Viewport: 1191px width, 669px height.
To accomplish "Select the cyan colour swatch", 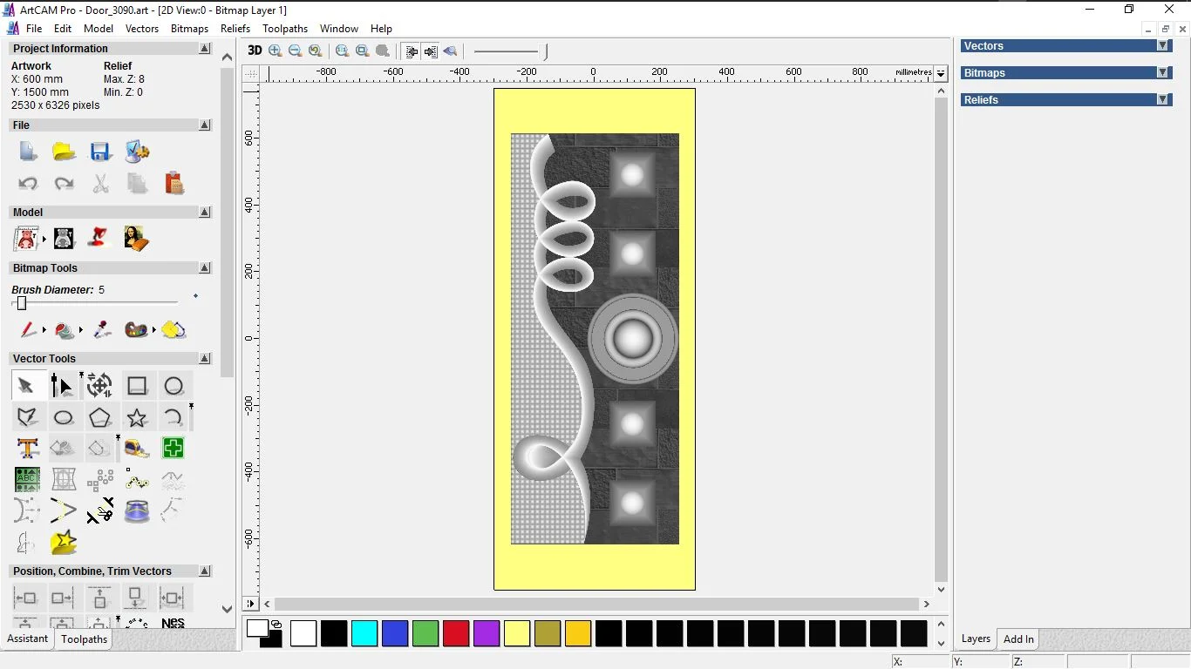I will tap(364, 634).
